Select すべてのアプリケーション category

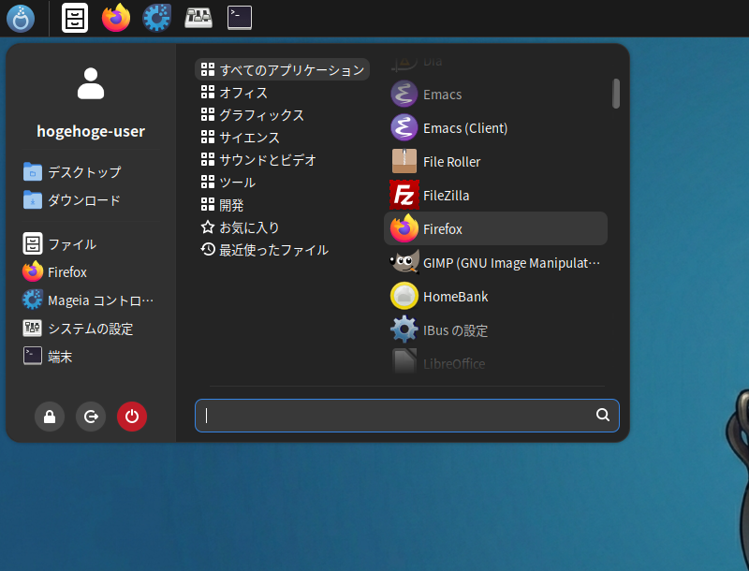(x=283, y=69)
